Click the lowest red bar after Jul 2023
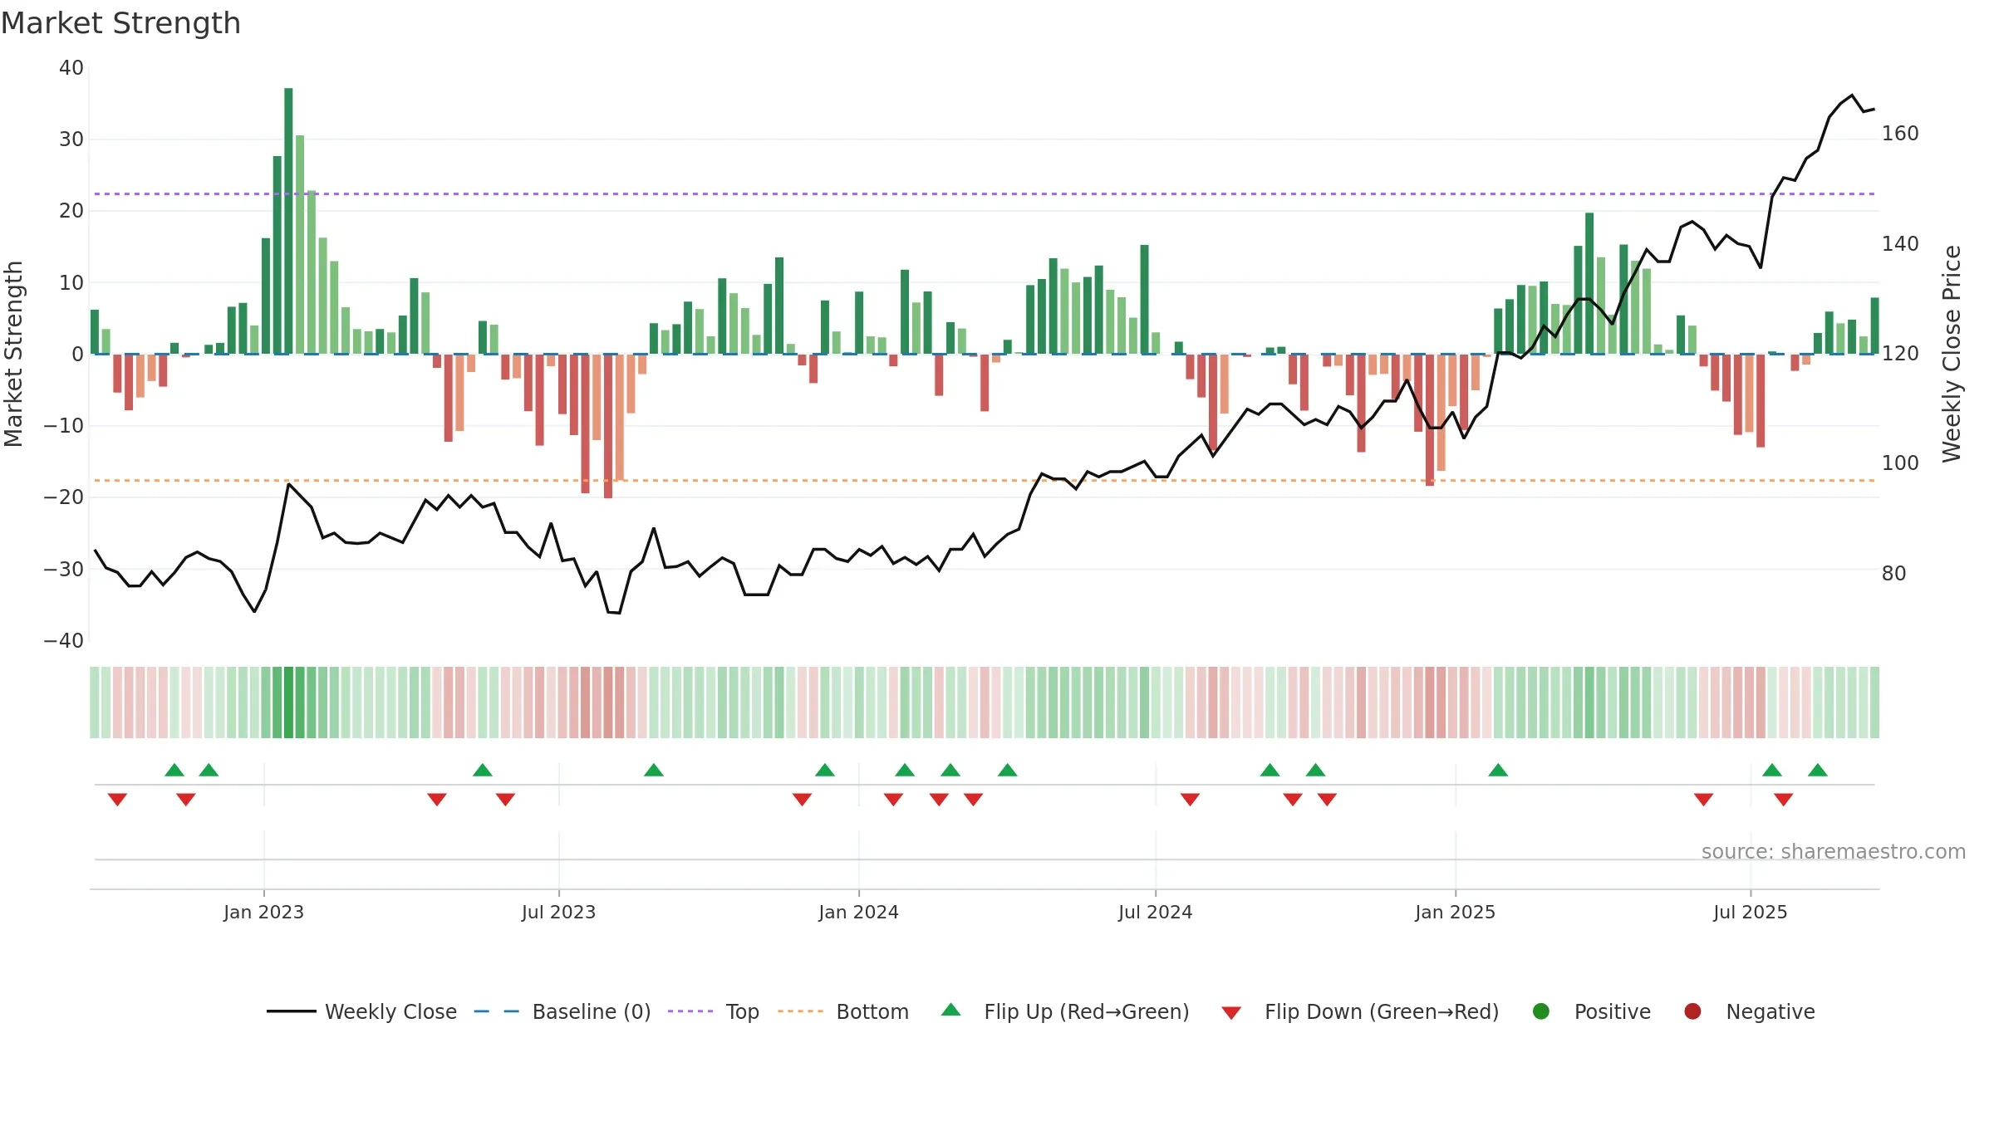Screen dimensions: 1994x1121 (x=608, y=426)
